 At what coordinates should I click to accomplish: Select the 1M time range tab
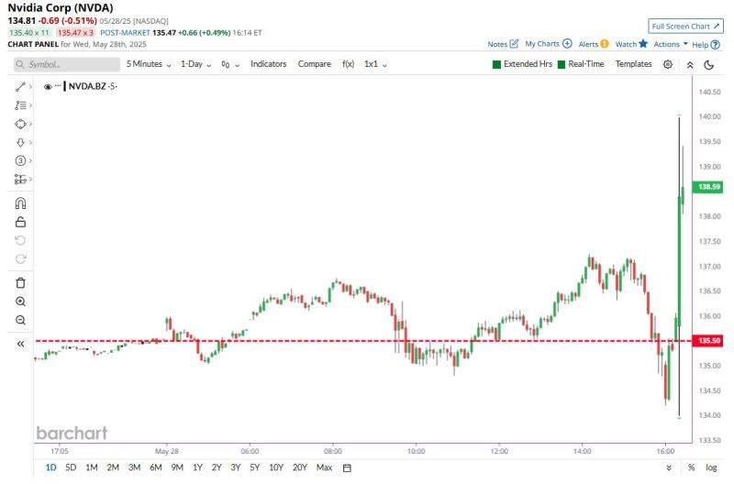[92, 467]
